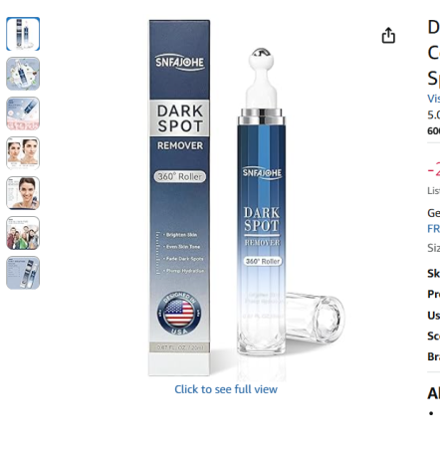Click the red discount percentage text
This screenshot has width=440, height=455.
(x=434, y=169)
